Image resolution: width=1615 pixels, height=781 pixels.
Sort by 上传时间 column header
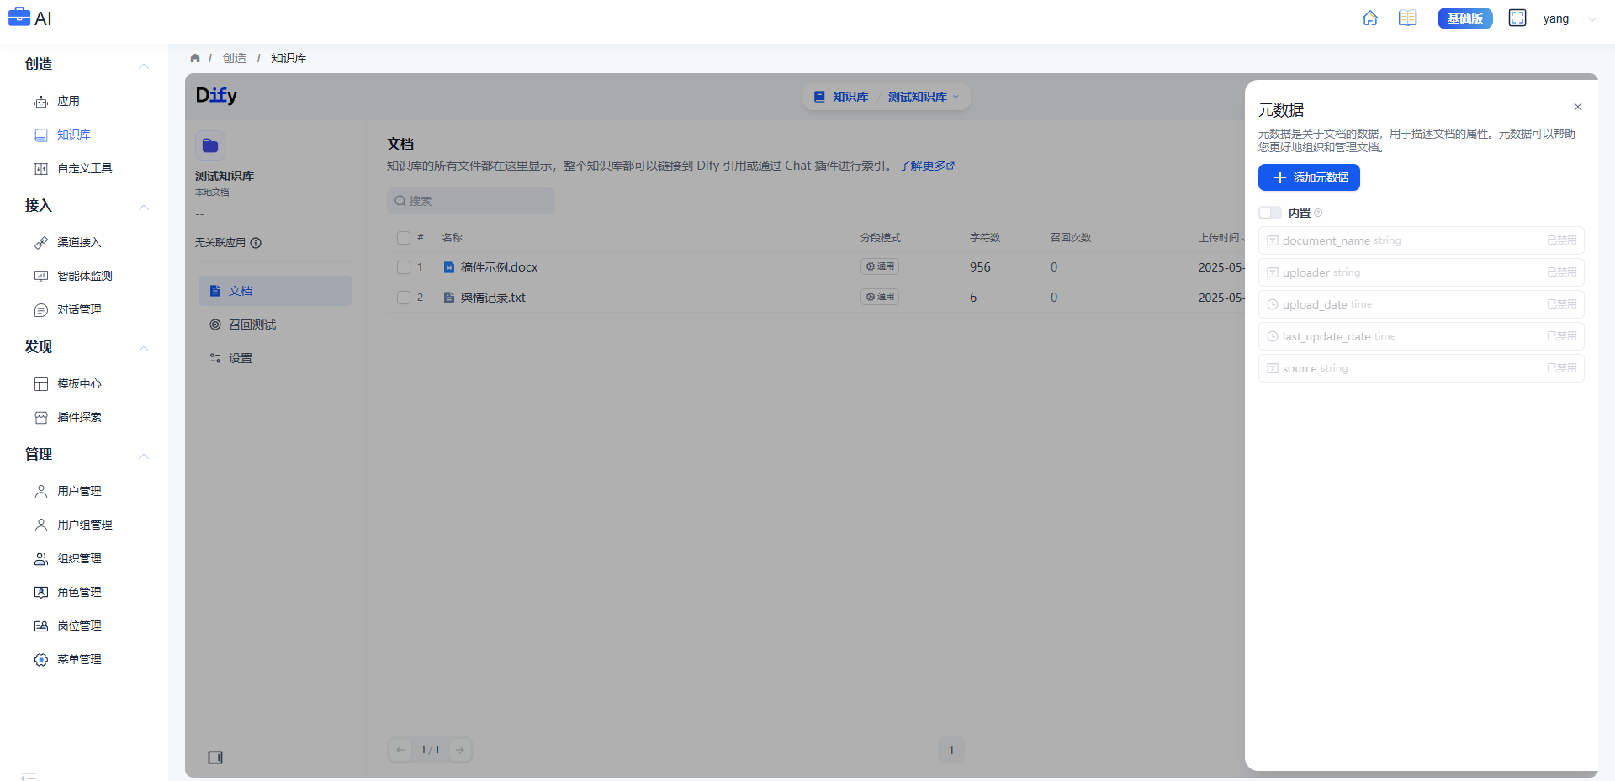point(1221,238)
